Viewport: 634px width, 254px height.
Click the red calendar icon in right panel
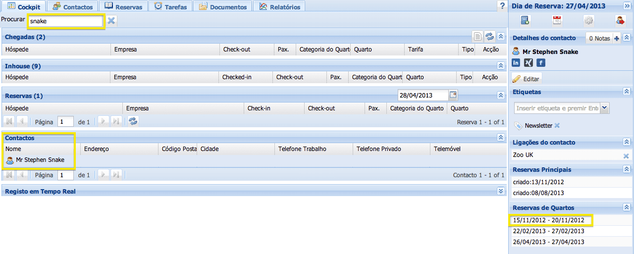point(557,20)
